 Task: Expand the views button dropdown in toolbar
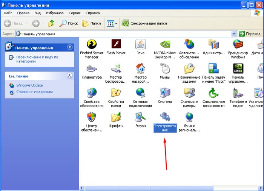pos(116,23)
